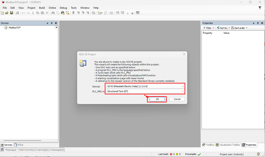Click the Undo arrow icon
Image resolution: width=265 pixels, height=157 pixels.
[x=23, y=13]
